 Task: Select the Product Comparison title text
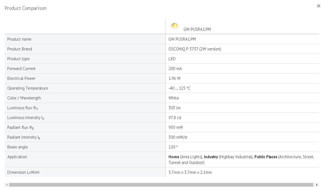25,8
